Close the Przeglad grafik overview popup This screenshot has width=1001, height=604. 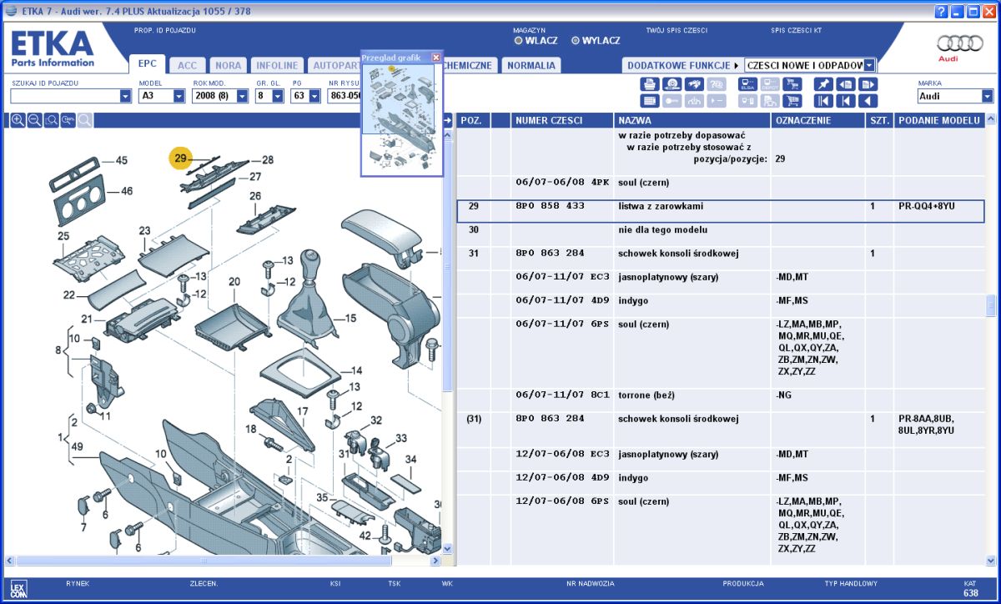(x=435, y=58)
